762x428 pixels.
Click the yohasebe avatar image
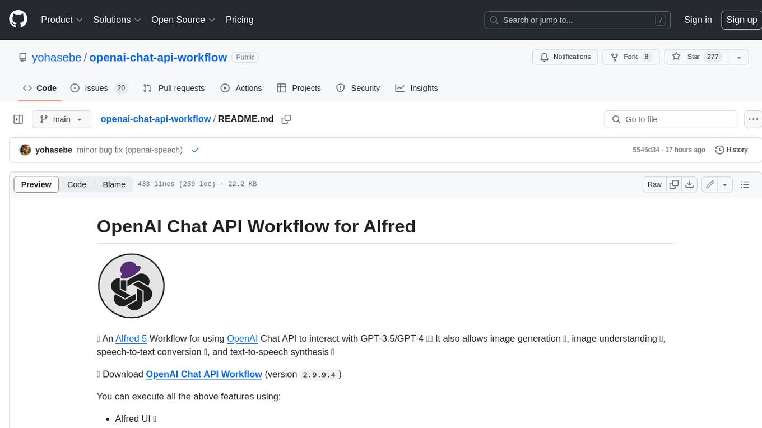(x=25, y=150)
